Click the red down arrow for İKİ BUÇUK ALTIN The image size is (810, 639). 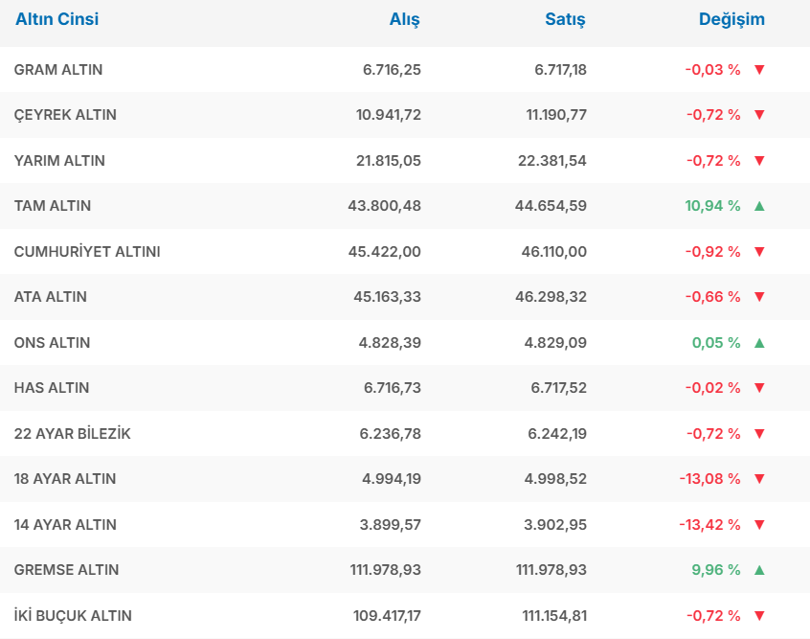coord(759,616)
